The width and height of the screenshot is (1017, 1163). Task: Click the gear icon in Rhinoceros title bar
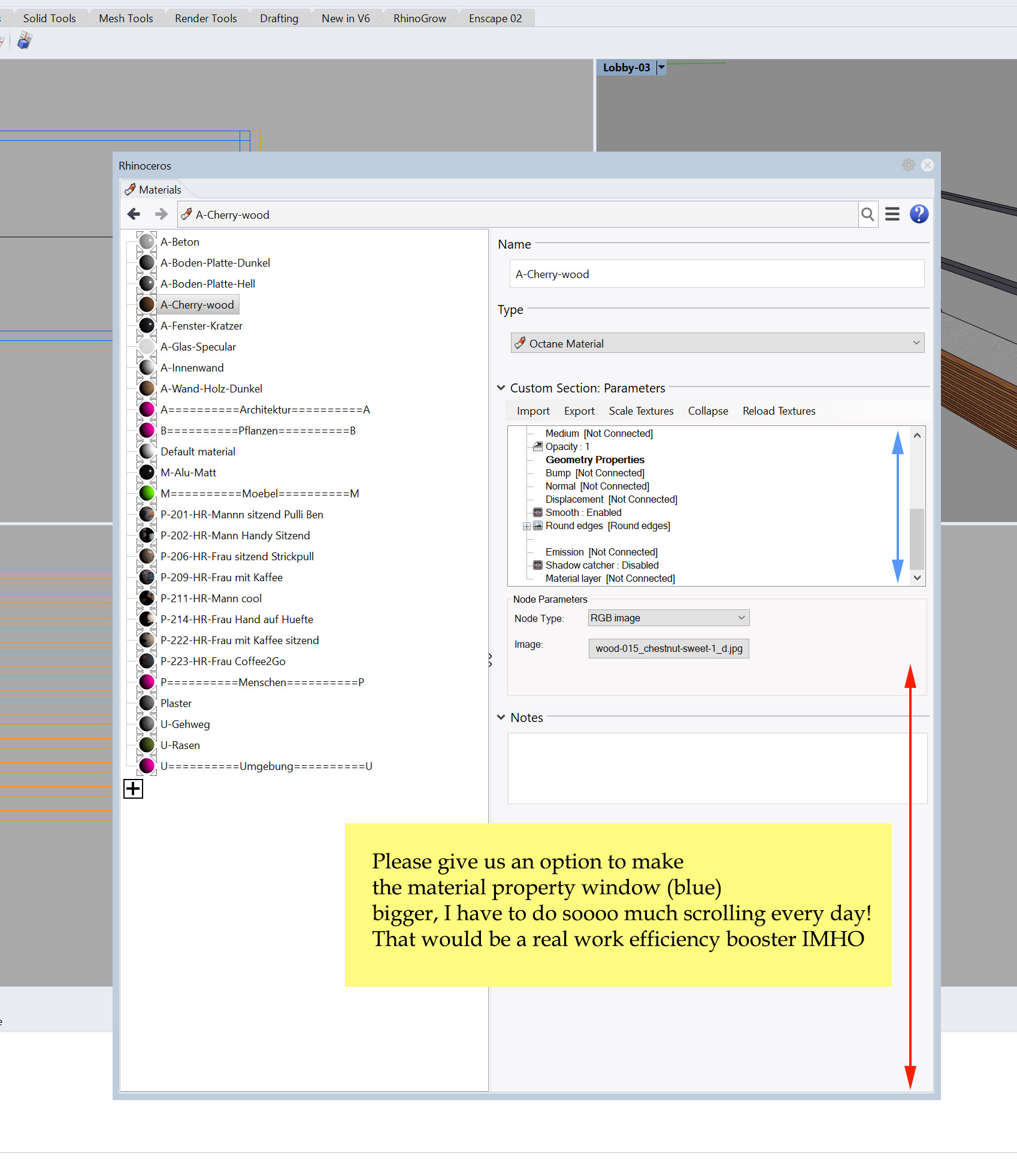[908, 165]
